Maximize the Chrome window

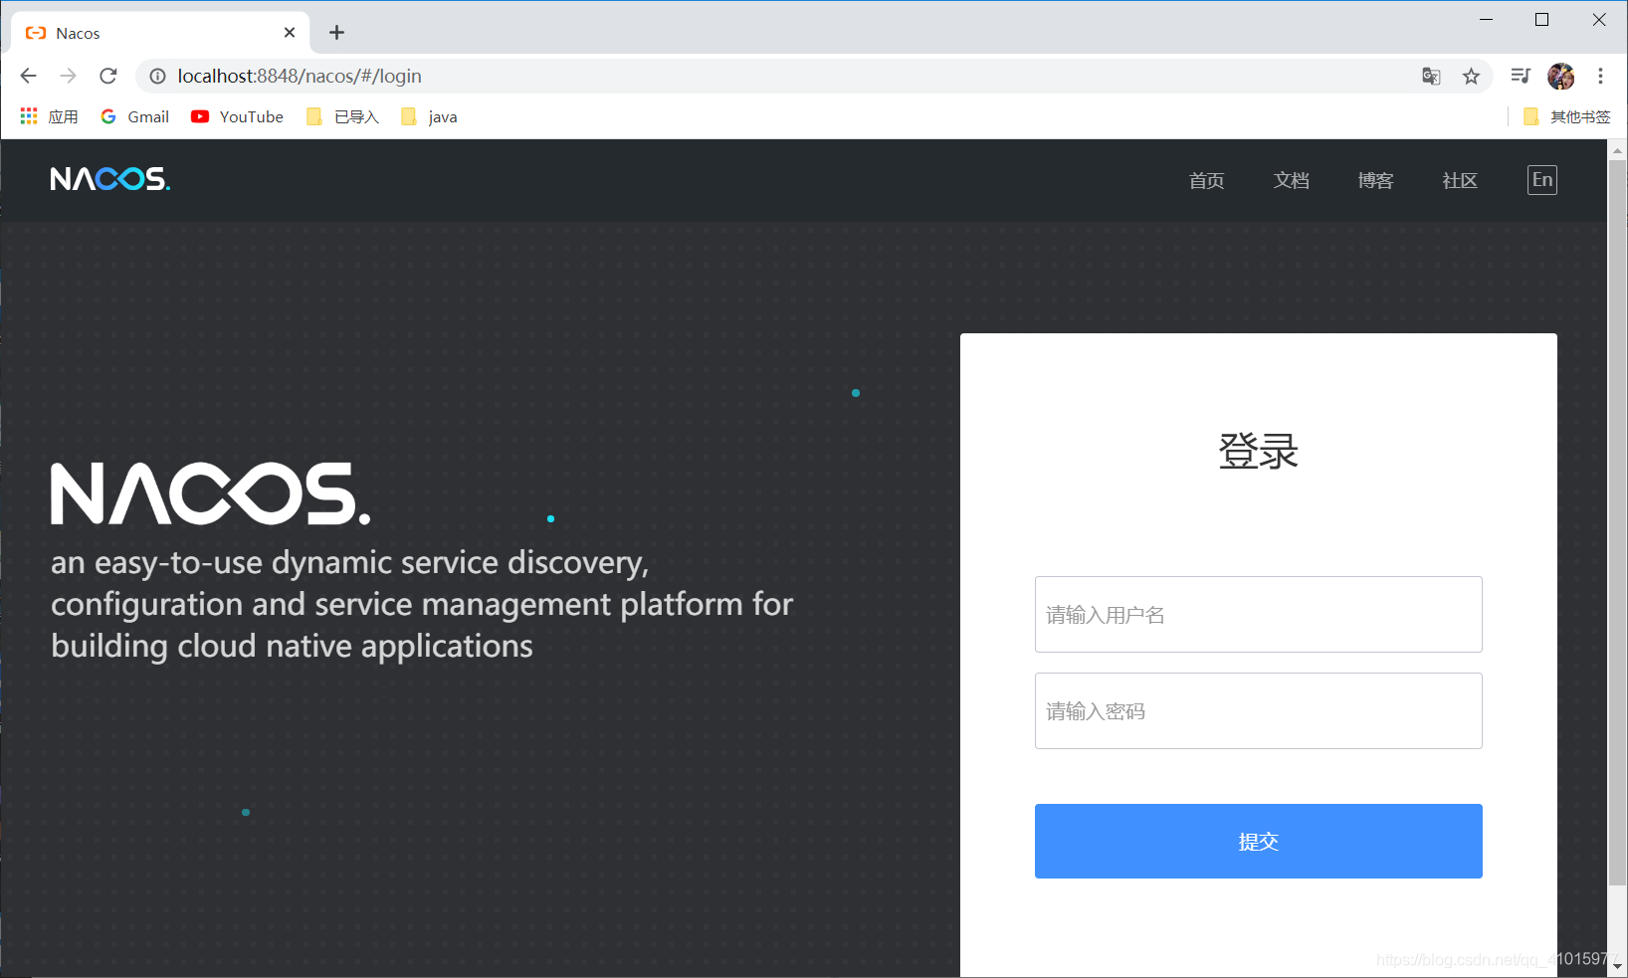point(1541,20)
